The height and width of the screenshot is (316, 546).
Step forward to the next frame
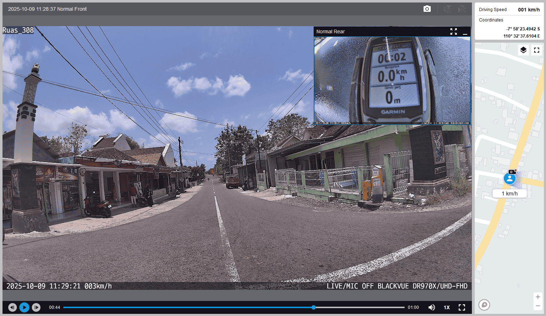36,307
